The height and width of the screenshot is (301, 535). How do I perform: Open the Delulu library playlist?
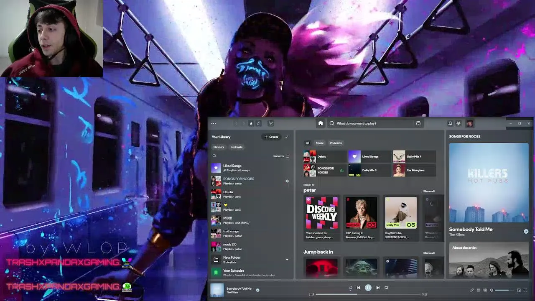coord(250,194)
